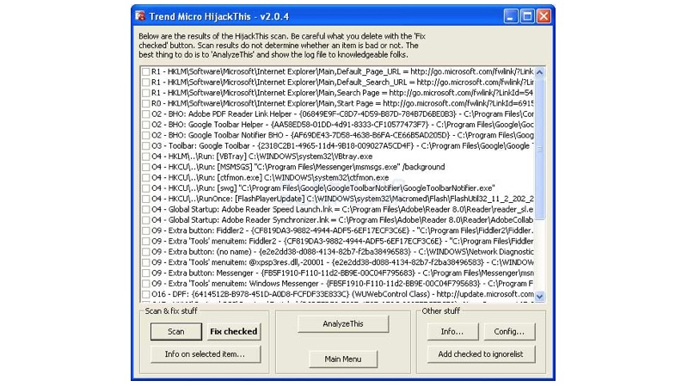The width and height of the screenshot is (688, 387).
Task: Check the Google Toolbar Helper BHO box
Action: (x=145, y=125)
